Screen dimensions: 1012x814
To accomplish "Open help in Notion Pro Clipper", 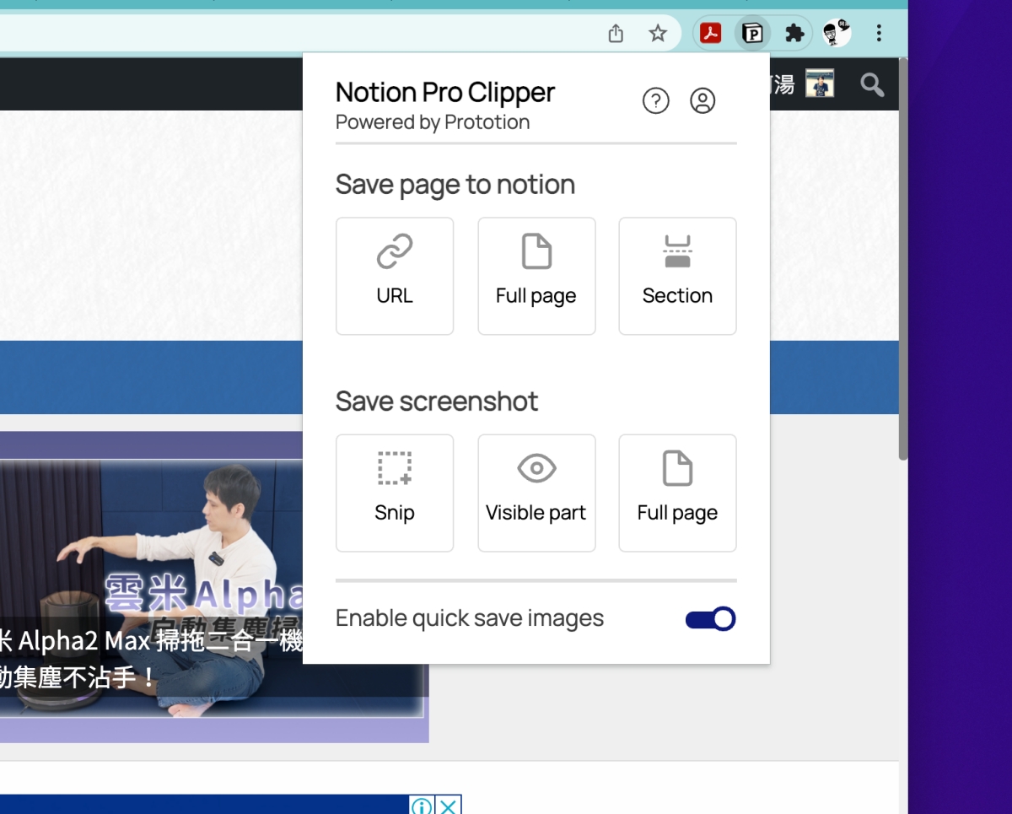I will tap(655, 101).
